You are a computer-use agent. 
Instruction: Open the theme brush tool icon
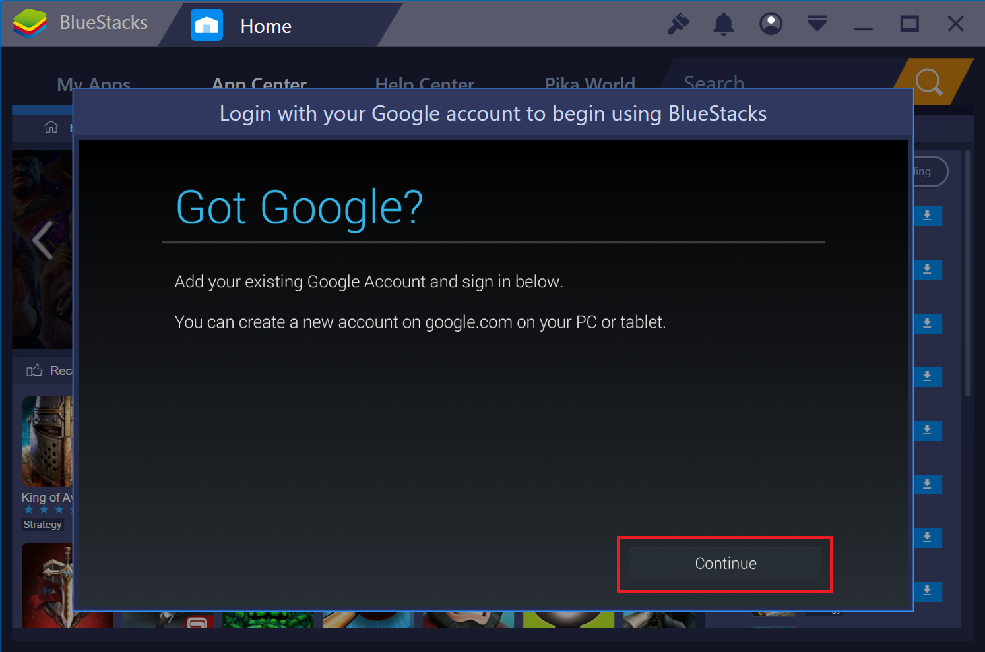678,24
